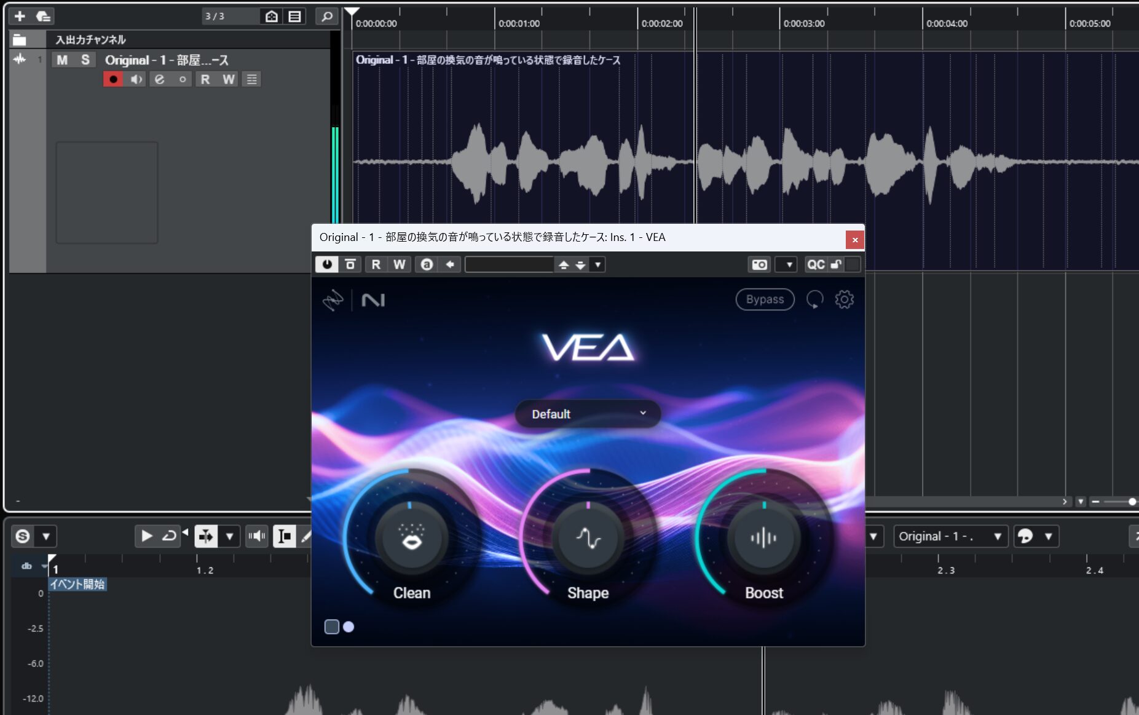Enable Read automation on the track

[205, 79]
